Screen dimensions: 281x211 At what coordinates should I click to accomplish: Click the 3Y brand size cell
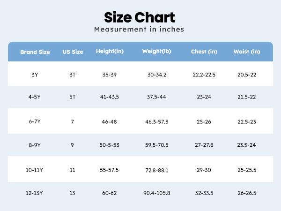click(x=35, y=75)
